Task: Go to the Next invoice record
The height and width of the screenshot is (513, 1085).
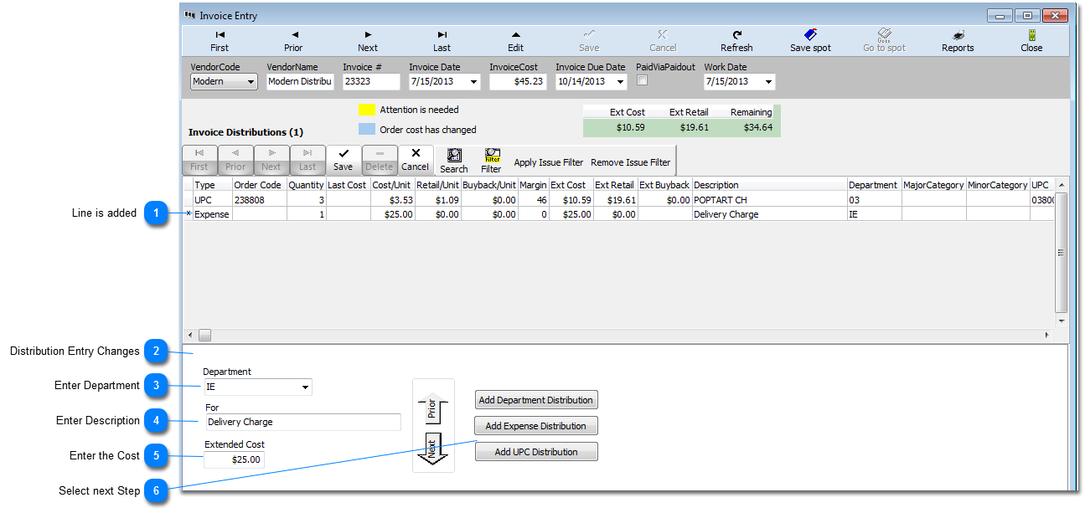Action: [x=368, y=40]
